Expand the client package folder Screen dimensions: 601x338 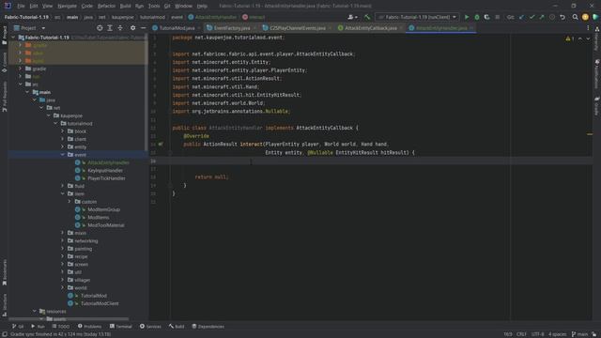(x=63, y=139)
